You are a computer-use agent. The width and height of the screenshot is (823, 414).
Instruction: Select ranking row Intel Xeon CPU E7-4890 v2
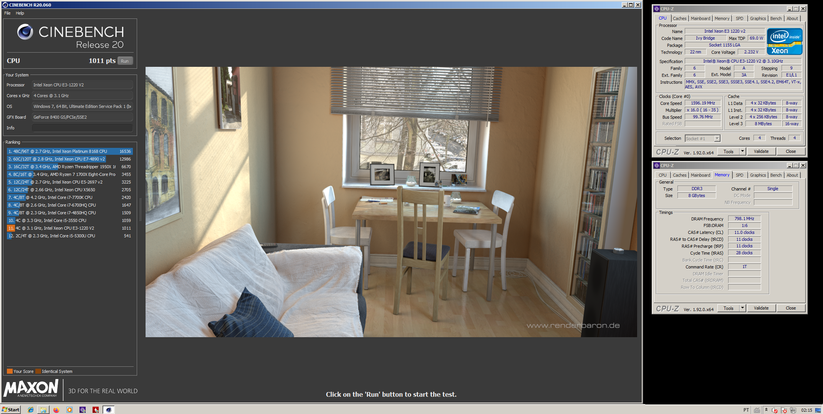(x=70, y=159)
